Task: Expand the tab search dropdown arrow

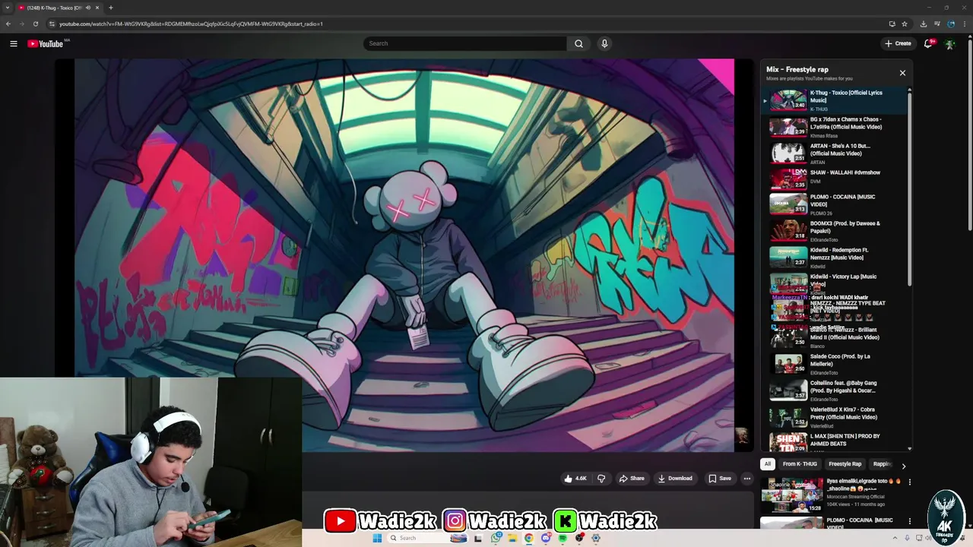Action: 8,8
